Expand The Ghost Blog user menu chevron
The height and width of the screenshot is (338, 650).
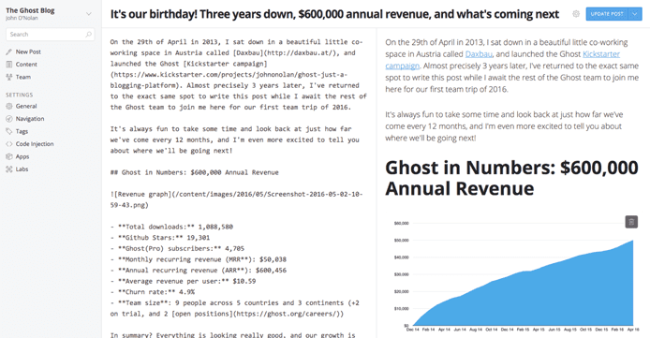click(89, 14)
